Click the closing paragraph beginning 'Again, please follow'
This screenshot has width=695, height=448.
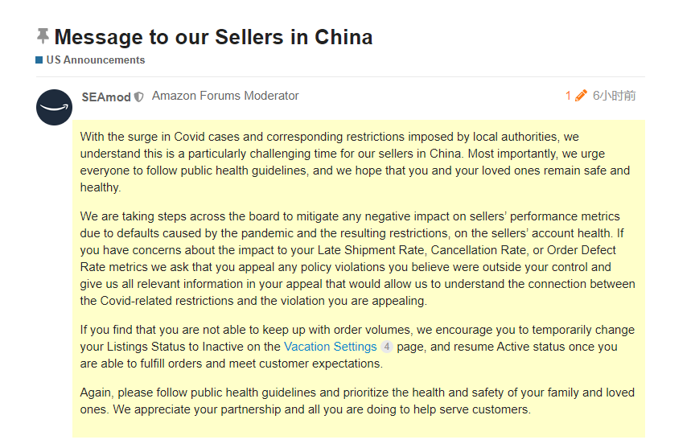[x=354, y=401]
